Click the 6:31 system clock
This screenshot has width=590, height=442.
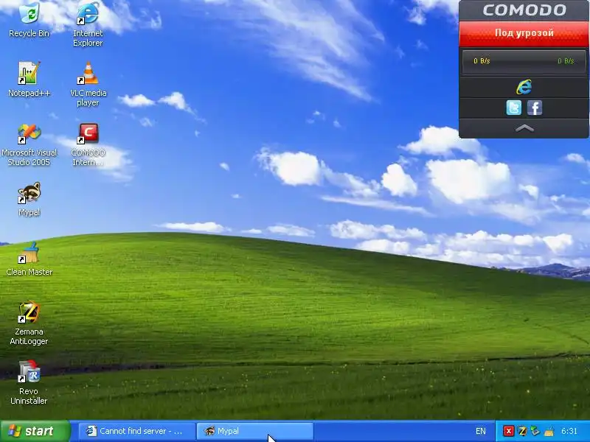pos(569,431)
